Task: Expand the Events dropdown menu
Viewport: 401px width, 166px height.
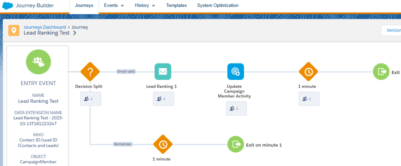Action: (x=114, y=6)
